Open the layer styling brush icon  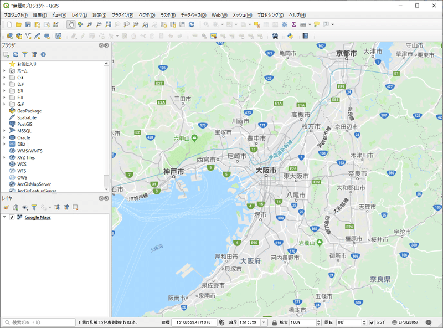[x=6, y=208]
